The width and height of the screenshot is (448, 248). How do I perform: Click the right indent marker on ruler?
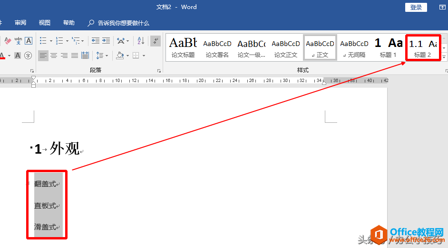pos(324,83)
